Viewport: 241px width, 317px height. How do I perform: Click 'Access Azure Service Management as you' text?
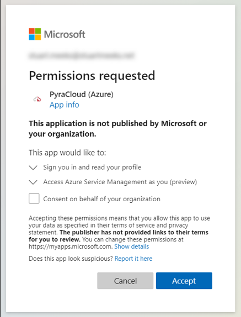coord(120,182)
